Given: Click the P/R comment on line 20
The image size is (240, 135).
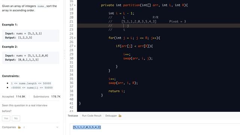Looking at the screenshot, I should coord(156,18).
